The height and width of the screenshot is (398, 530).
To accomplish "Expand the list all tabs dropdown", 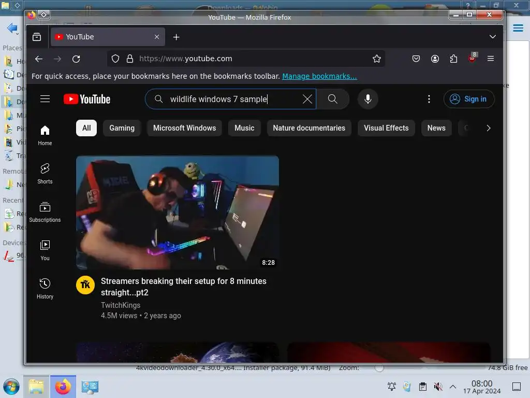I will click(493, 37).
